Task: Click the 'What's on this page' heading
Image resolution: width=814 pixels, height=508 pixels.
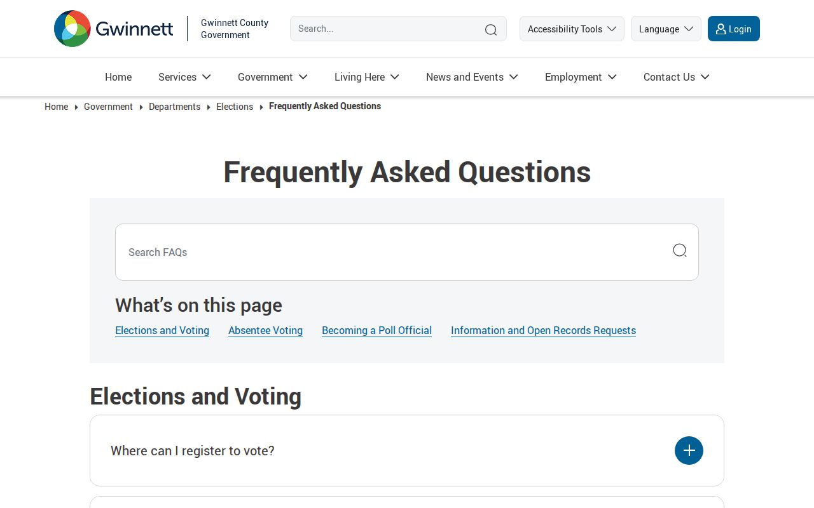Action: click(x=198, y=305)
